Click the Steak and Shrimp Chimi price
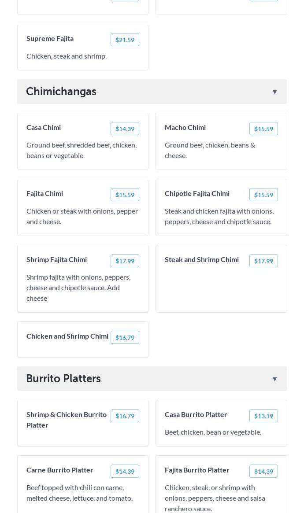Screen dimensions: 304x513 pyautogui.click(x=263, y=261)
